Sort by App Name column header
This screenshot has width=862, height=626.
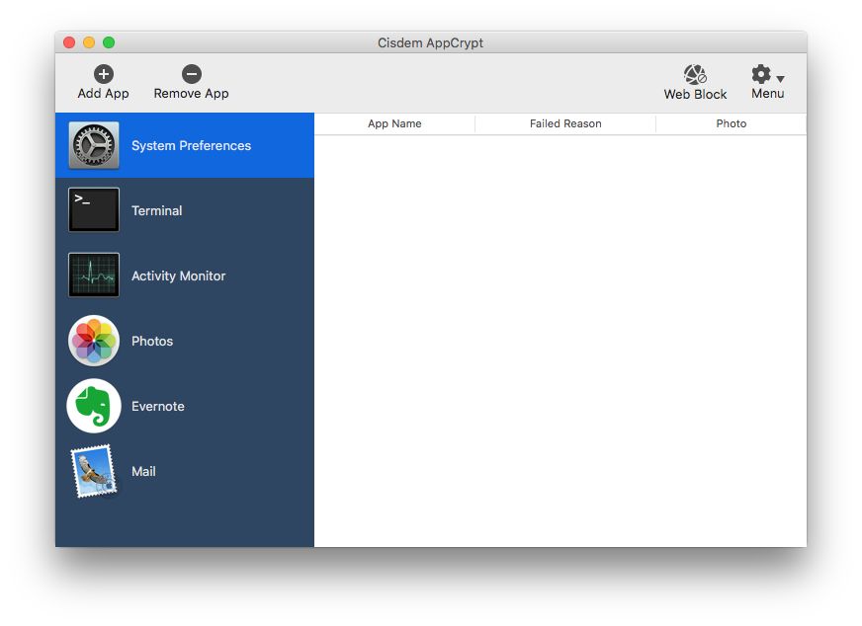point(394,123)
